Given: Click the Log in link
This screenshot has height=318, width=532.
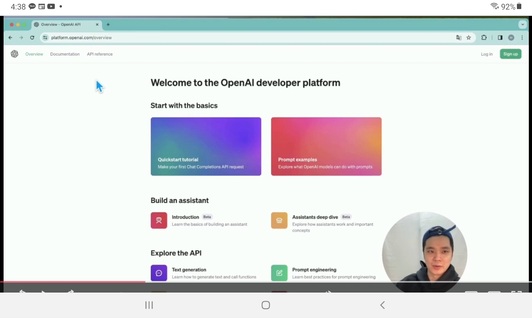Looking at the screenshot, I should [x=487, y=54].
